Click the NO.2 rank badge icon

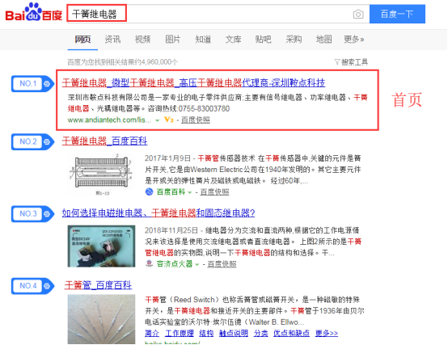coord(32,141)
